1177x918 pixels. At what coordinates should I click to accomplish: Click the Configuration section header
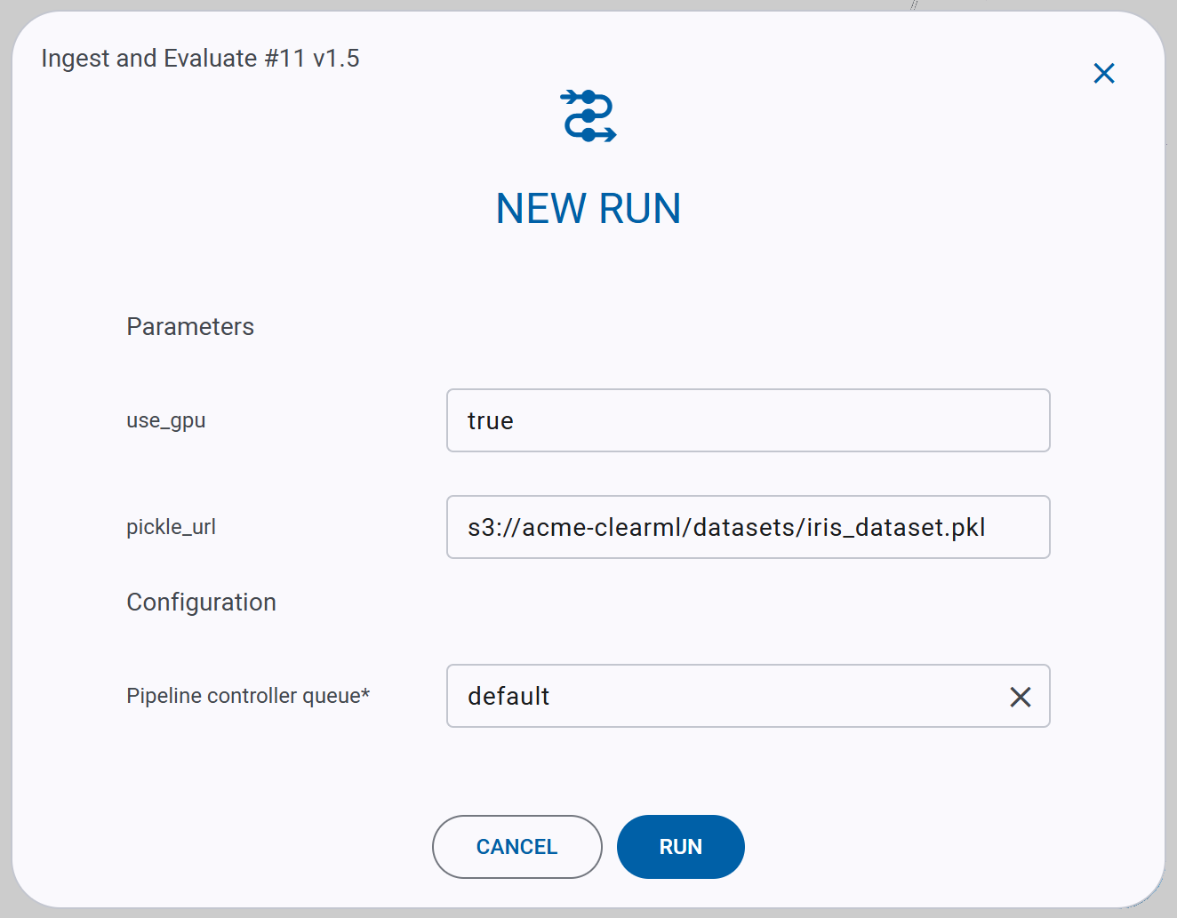[x=201, y=602]
